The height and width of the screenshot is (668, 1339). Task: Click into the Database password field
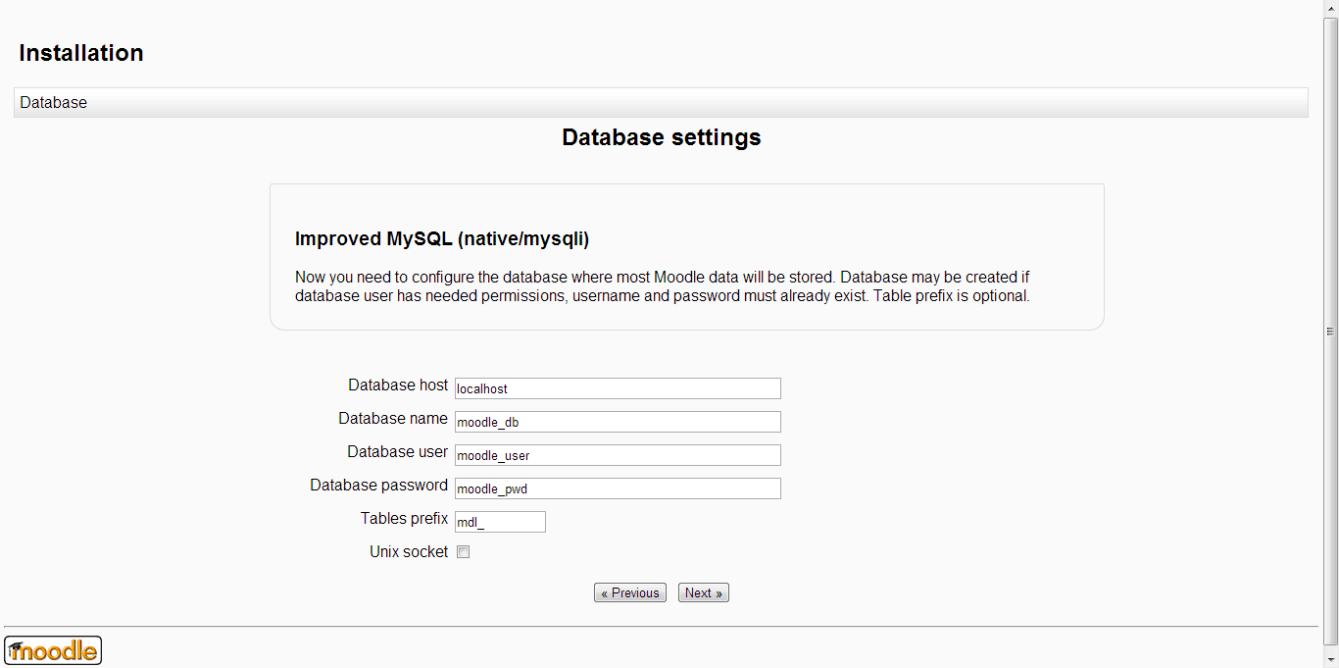tap(618, 488)
